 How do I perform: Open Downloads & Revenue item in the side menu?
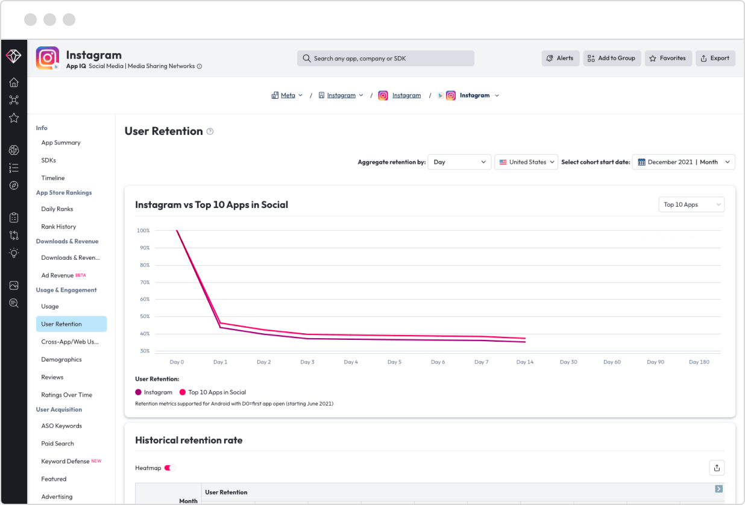coord(71,258)
